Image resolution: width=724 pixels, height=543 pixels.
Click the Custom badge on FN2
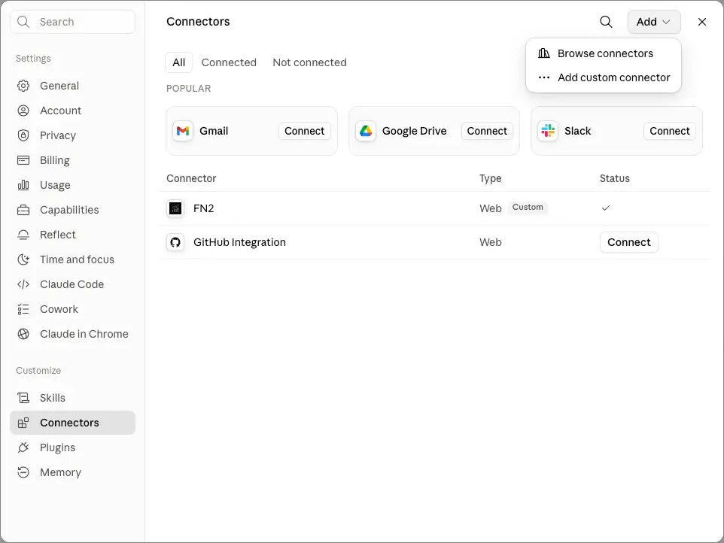tap(528, 207)
